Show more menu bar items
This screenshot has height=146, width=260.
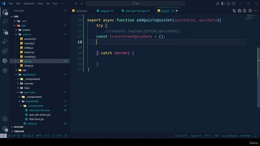coord(63,4)
